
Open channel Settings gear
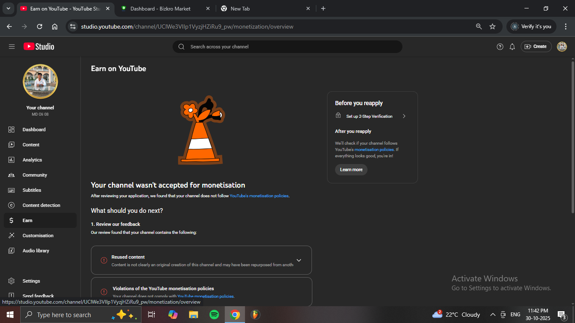click(x=12, y=281)
